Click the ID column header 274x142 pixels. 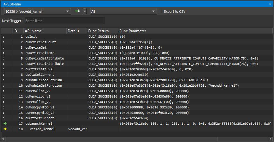15,31
